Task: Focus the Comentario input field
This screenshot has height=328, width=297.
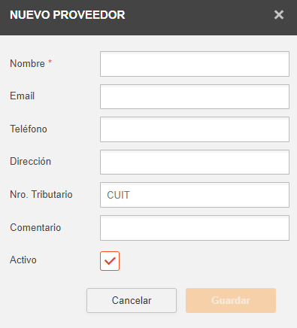Action: (x=195, y=228)
